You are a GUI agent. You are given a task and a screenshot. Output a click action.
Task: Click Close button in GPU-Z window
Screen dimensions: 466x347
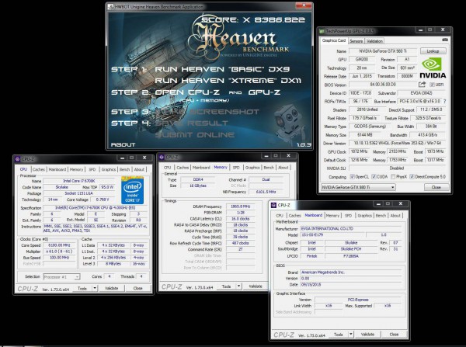(x=436, y=187)
